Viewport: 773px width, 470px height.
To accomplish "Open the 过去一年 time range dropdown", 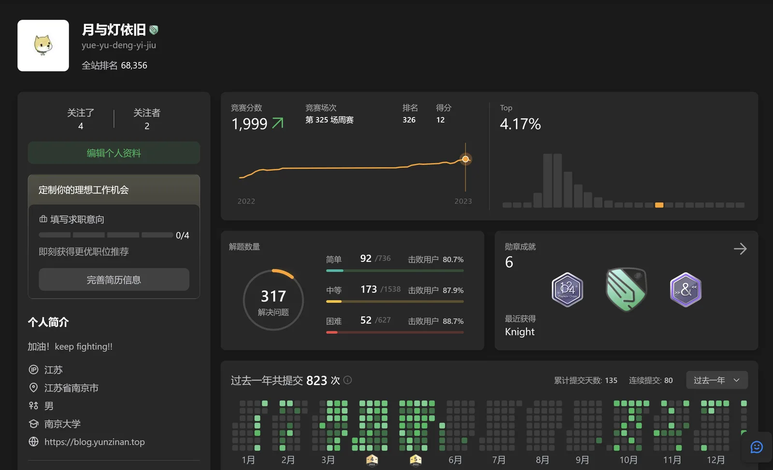I will (x=717, y=380).
